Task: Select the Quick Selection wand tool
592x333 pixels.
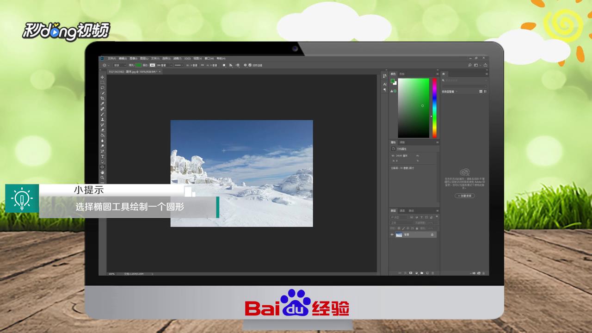Action: tap(102, 93)
